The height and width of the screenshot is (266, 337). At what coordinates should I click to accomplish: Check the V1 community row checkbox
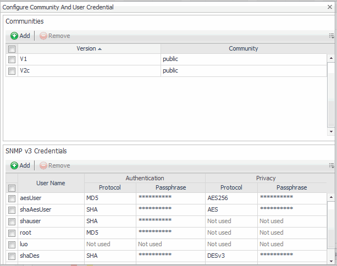[12, 59]
